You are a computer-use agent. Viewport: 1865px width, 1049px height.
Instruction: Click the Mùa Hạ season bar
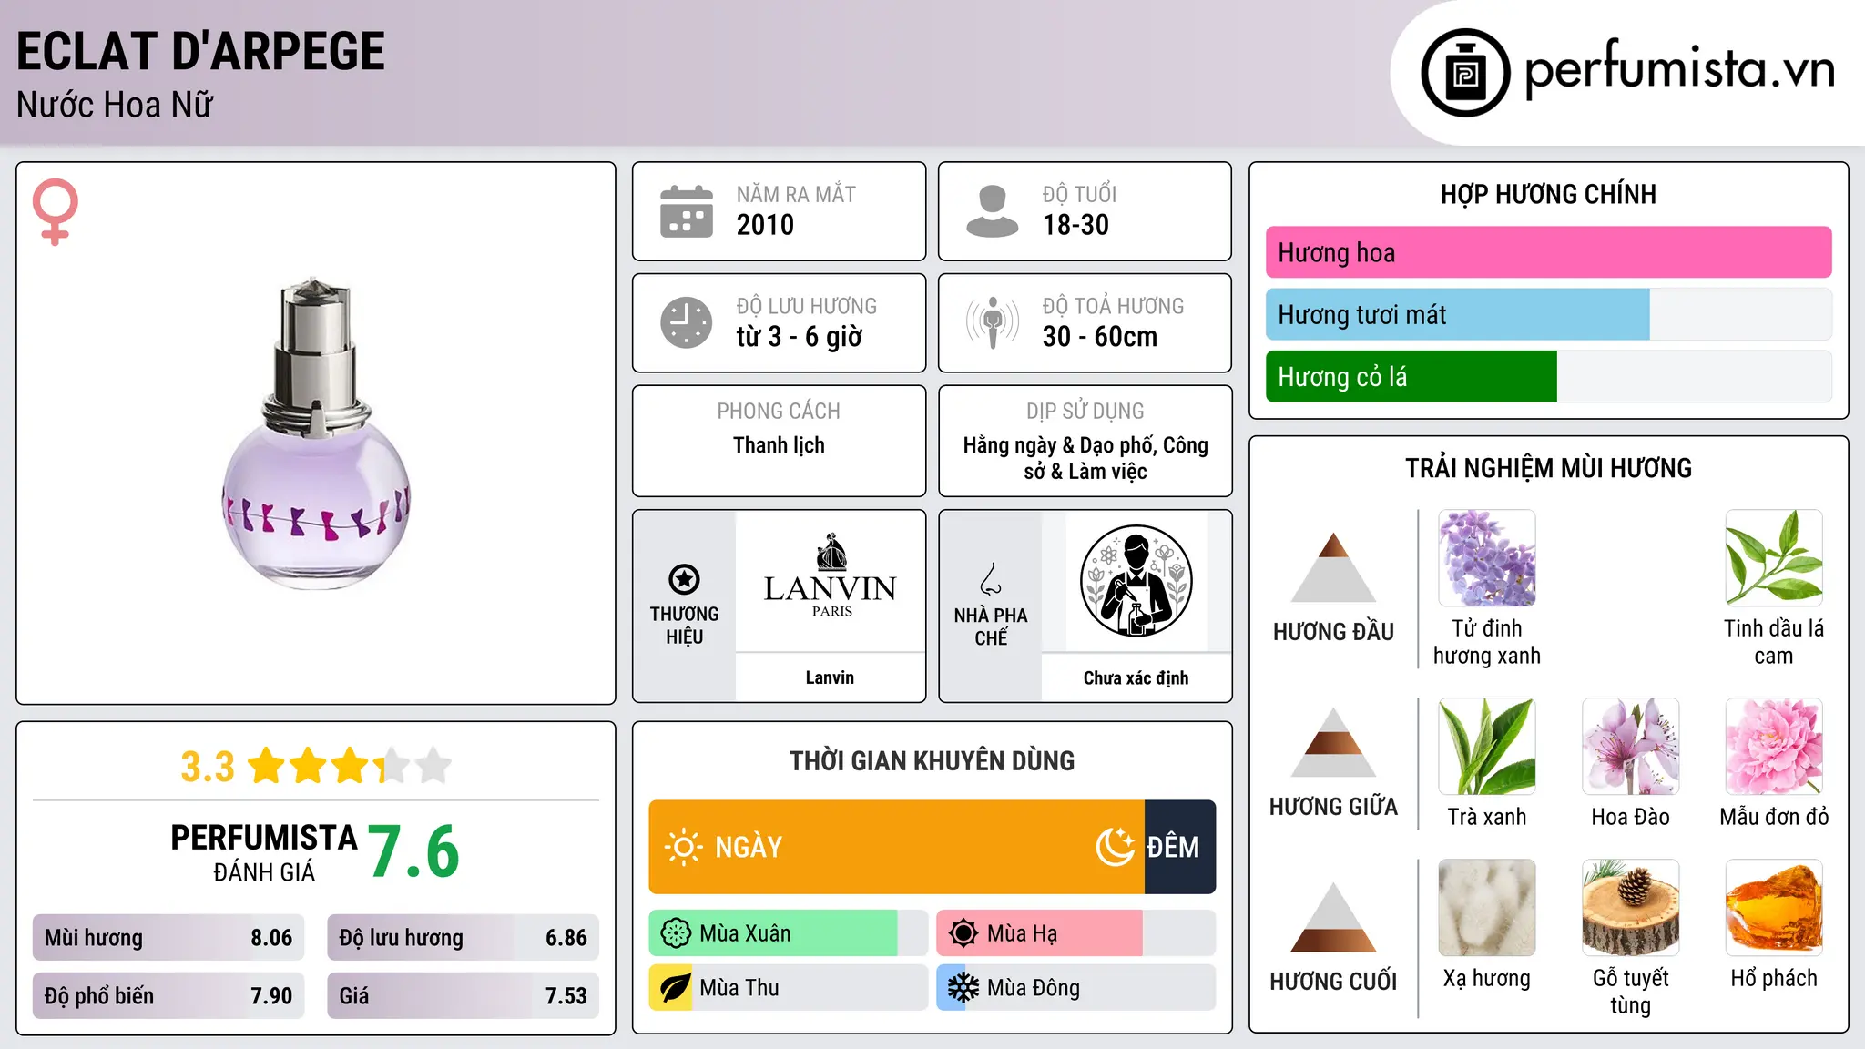[x=1075, y=933]
